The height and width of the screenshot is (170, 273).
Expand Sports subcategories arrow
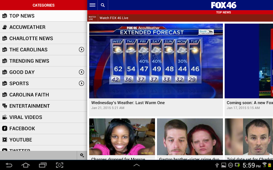81,83
